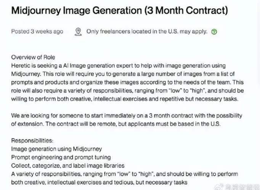Click 'Only freelancers located in the U.S.' notice
The width and height of the screenshot is (260, 190).
click(147, 31)
